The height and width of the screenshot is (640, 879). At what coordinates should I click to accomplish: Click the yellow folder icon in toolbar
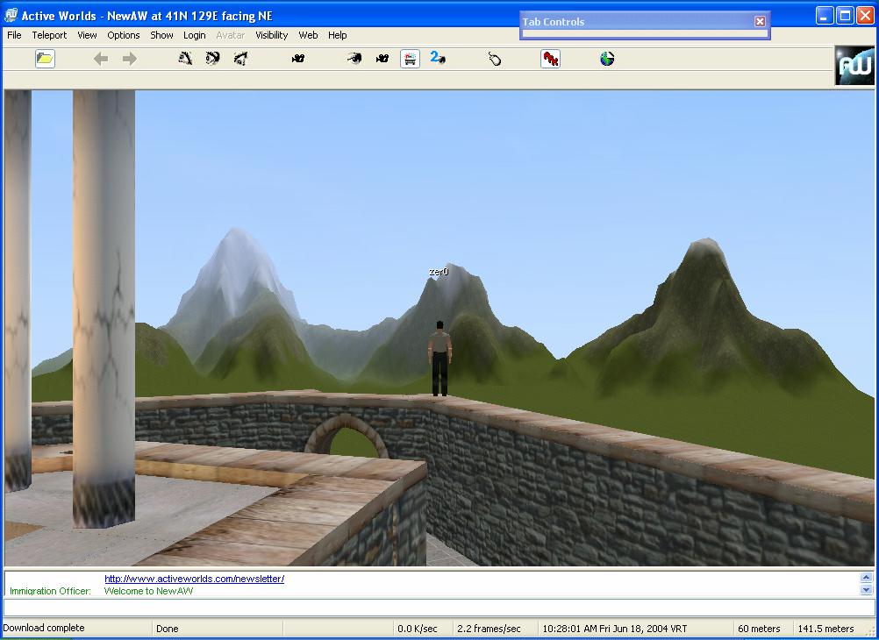(45, 59)
